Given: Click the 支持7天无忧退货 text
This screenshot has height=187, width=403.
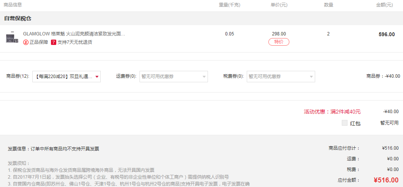Looking at the screenshot, I should 75,42.
